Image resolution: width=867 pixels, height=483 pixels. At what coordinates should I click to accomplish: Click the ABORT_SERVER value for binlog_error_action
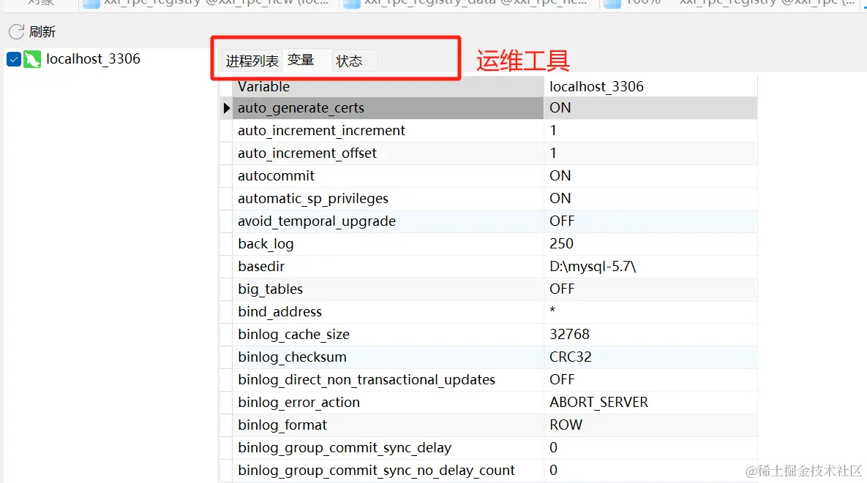point(598,403)
